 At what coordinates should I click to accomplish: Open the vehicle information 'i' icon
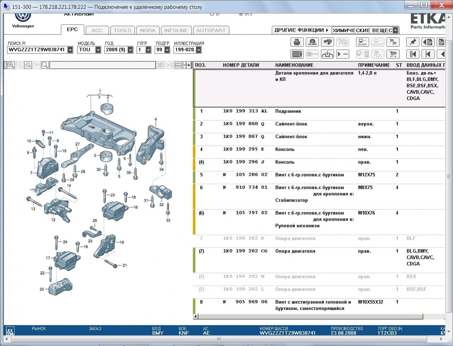coord(327,54)
